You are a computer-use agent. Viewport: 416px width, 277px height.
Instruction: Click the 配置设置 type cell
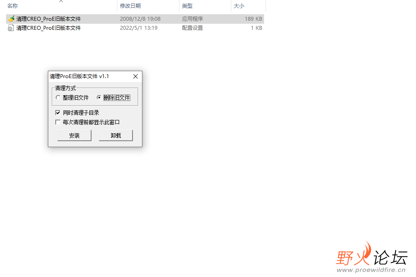pyautogui.click(x=192, y=28)
